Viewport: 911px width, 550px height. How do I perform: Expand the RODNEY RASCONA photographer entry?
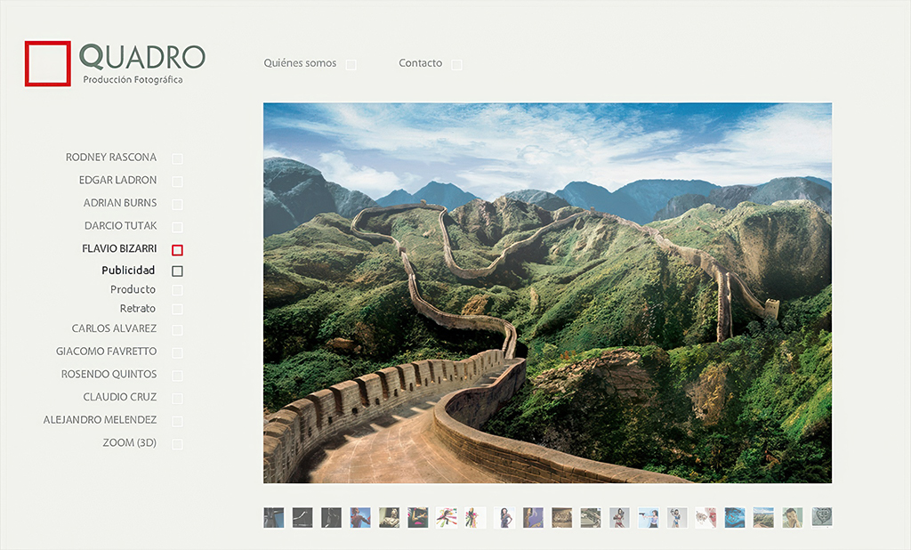coord(110,158)
